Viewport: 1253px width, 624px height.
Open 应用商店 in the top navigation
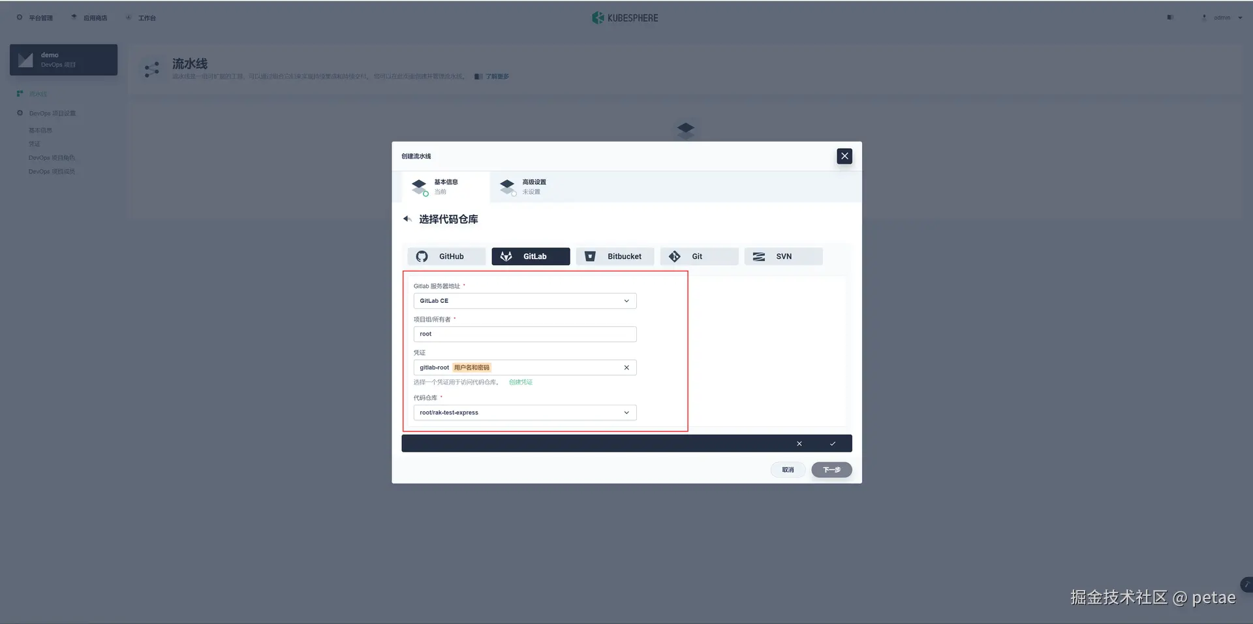point(89,18)
